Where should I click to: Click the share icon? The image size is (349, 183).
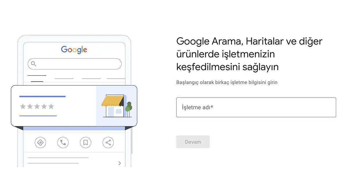coord(108,142)
